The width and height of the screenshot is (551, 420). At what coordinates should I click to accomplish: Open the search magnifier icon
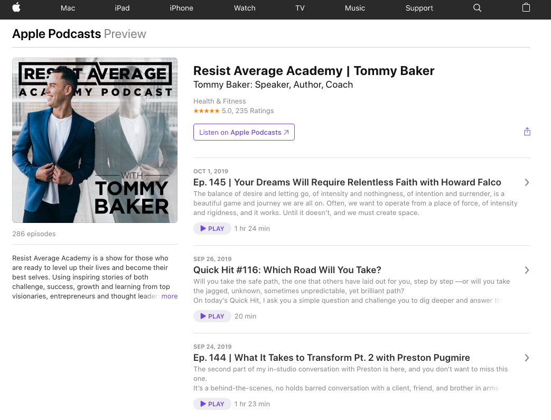coord(477,8)
